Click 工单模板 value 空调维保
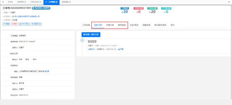232x105 pixels. [22, 36]
